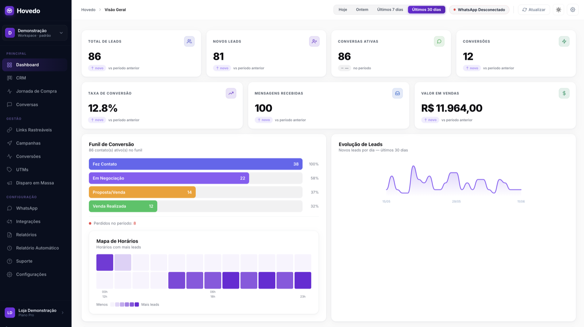Click the Novos Leads user-plus icon
The image size is (584, 327).
pos(314,41)
